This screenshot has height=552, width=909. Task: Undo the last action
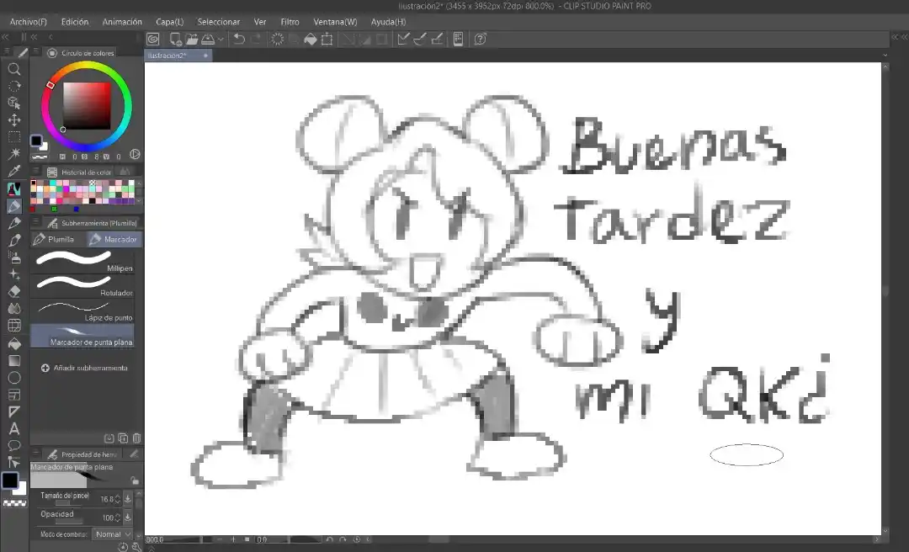click(x=239, y=39)
